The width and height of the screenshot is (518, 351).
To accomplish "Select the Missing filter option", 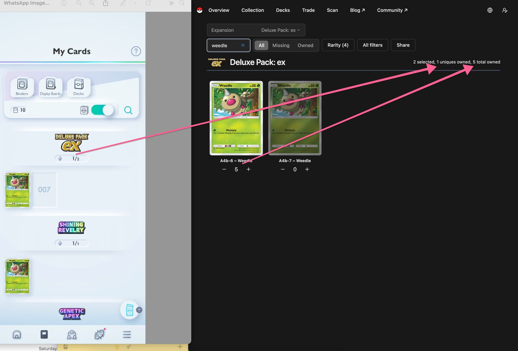I will click(x=281, y=45).
